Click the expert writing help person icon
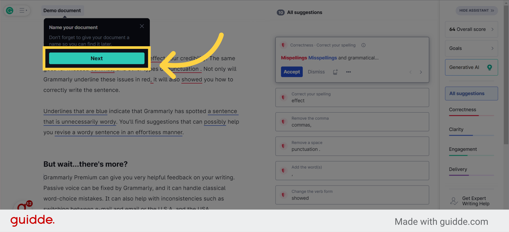This screenshot has width=509, height=232. (454, 201)
